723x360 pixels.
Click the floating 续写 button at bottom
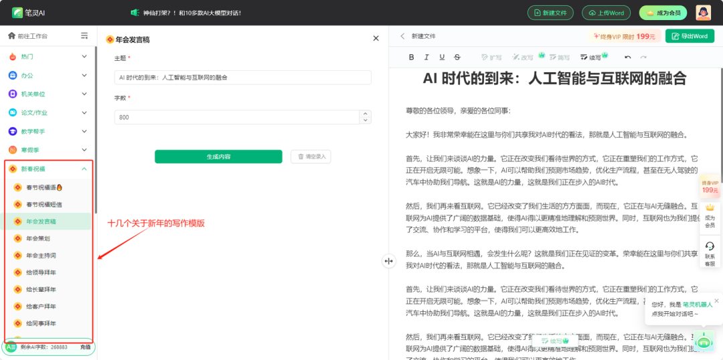(555, 341)
